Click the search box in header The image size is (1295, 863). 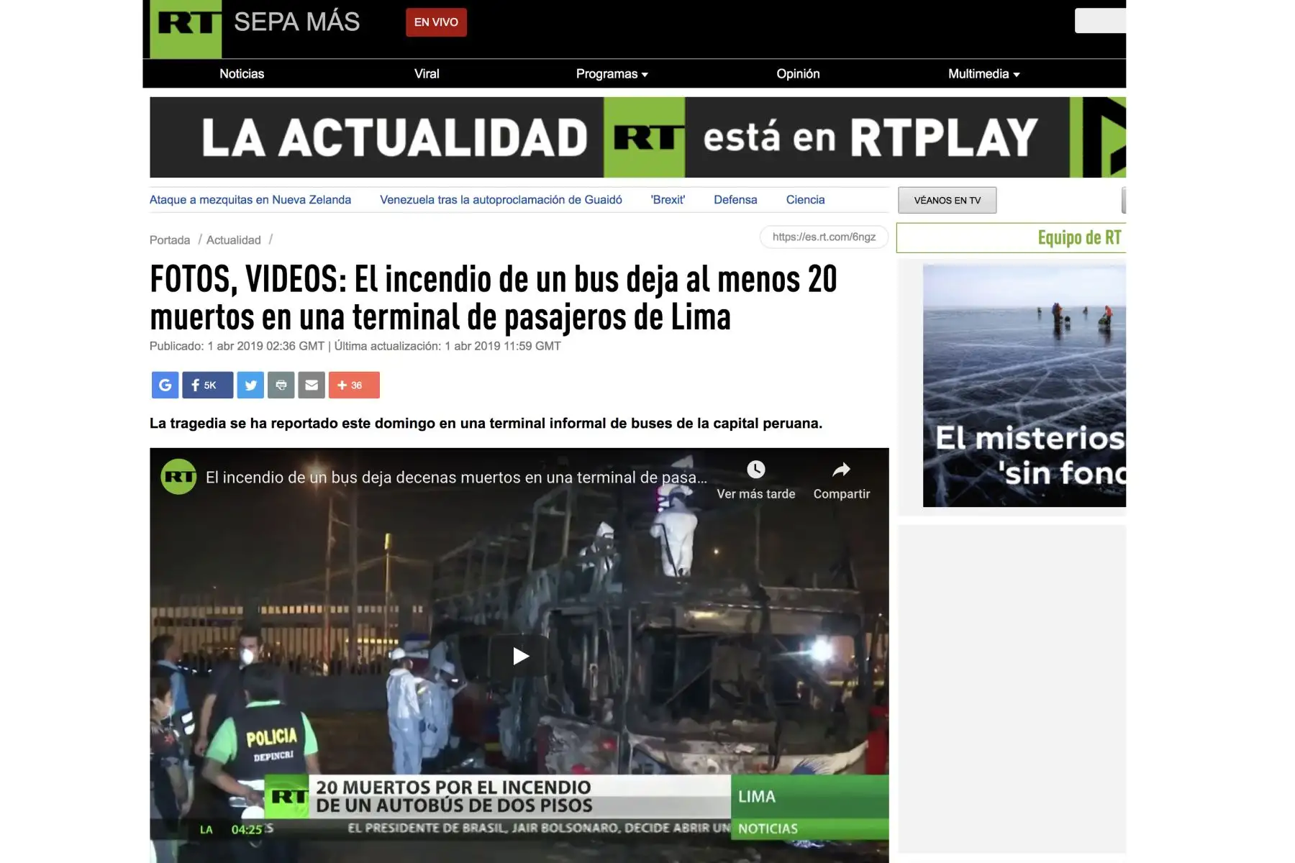pyautogui.click(x=1100, y=20)
